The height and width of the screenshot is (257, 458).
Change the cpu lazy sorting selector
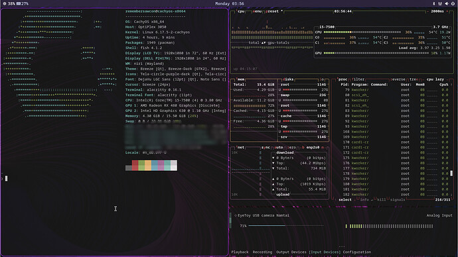pos(435,79)
